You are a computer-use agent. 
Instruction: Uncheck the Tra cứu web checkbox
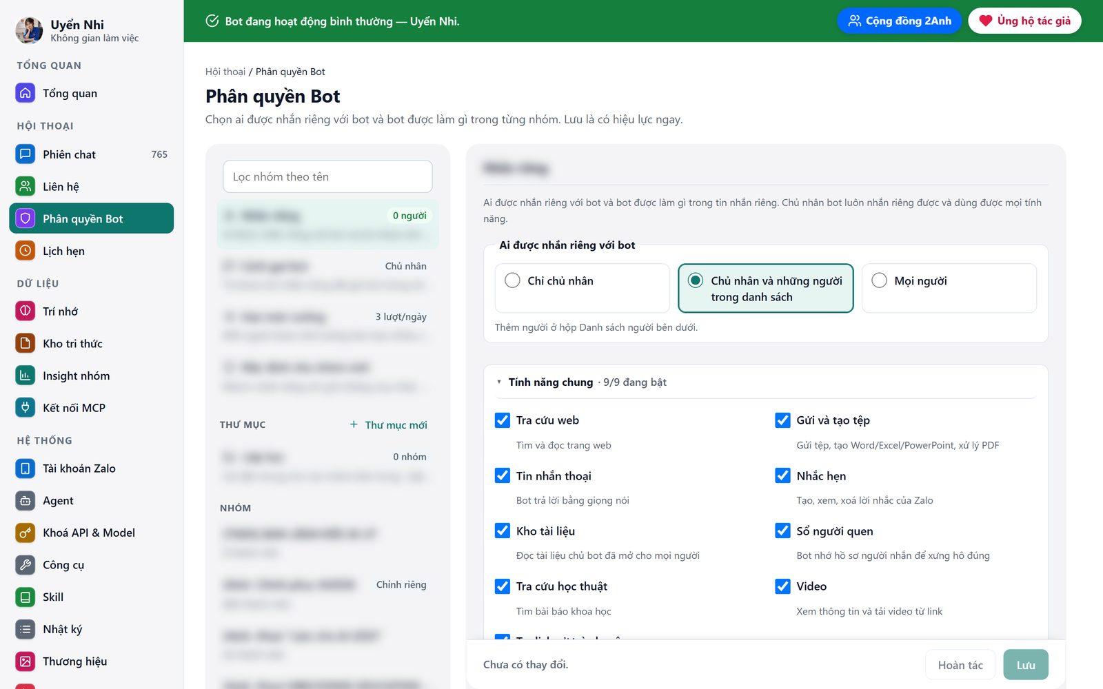tap(503, 420)
